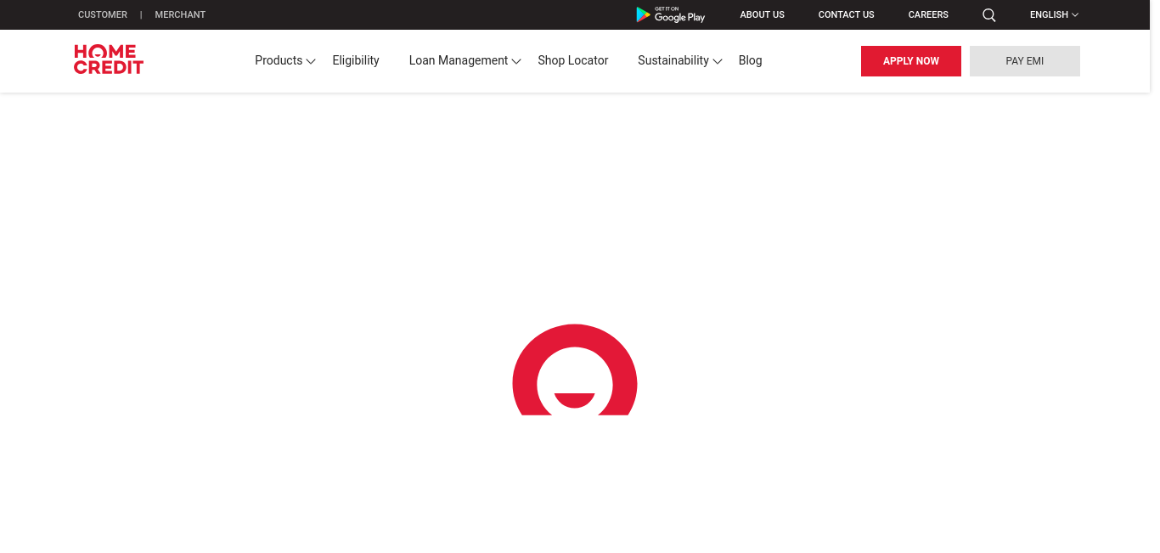Open site search with magnifier icon
Screen dimensions: 1160x553
click(x=989, y=14)
